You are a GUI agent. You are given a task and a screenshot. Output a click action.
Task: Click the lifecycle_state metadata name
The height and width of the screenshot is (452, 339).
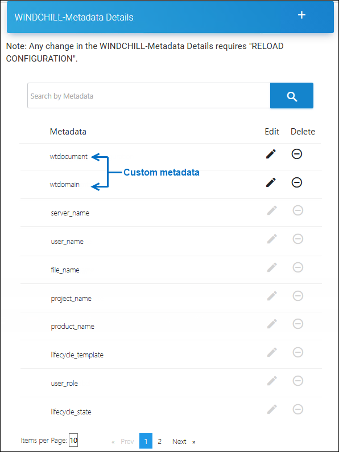(71, 412)
